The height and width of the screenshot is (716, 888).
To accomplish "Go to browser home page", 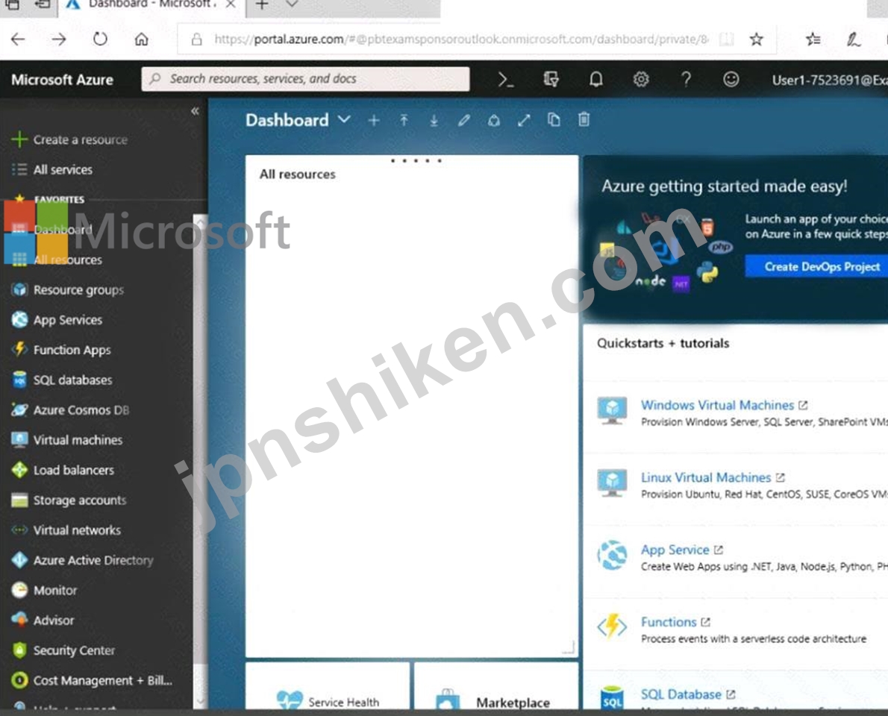I will 142,39.
